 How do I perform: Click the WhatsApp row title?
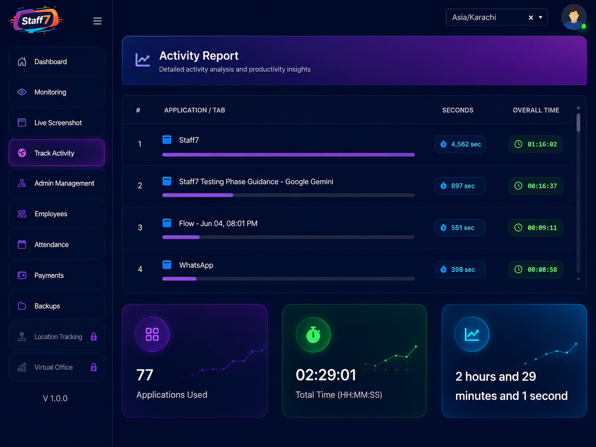point(196,265)
